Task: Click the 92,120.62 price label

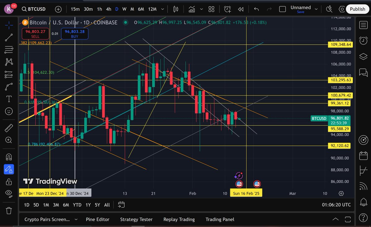Action: [x=339, y=146]
